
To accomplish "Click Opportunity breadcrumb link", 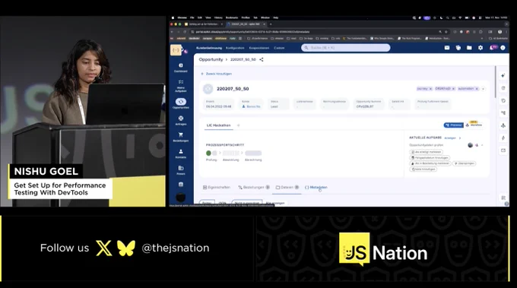I will click(x=211, y=59).
